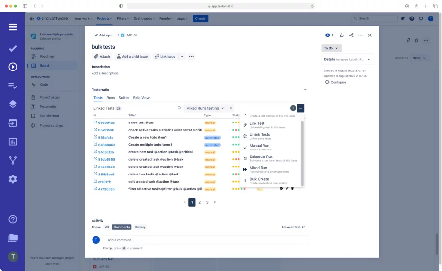Open the Mixed Runs testing dropdown
Viewport: 442px width, 271px height.
coord(205,108)
